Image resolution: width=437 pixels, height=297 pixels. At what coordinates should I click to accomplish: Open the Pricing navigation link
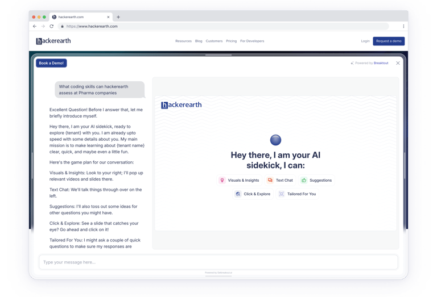tap(232, 41)
